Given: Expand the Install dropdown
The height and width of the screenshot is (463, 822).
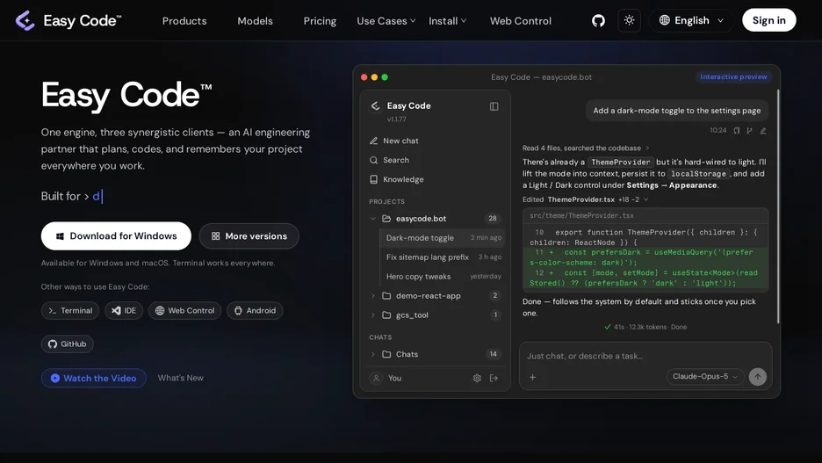Looking at the screenshot, I should pyautogui.click(x=447, y=21).
